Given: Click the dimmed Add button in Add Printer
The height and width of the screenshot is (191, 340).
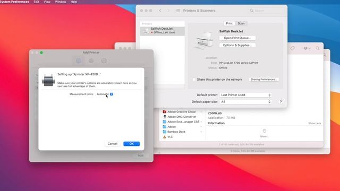Looking at the screenshot, I should [x=140, y=155].
